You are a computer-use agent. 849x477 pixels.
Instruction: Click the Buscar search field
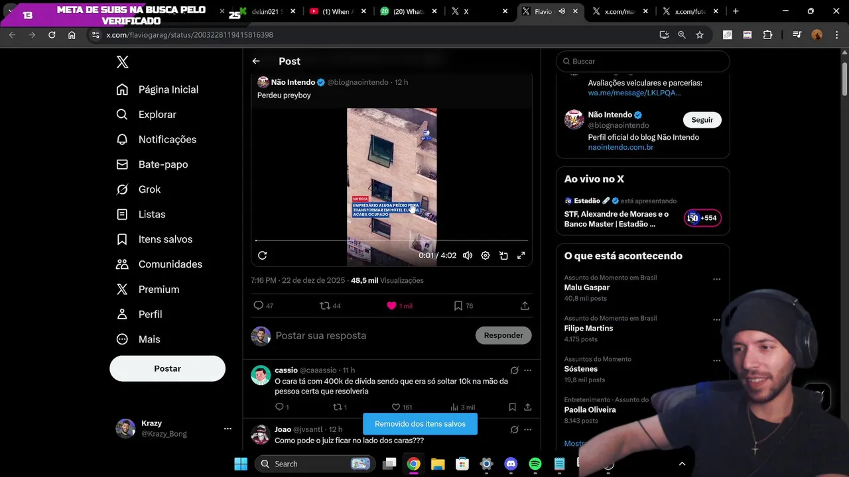click(643, 61)
